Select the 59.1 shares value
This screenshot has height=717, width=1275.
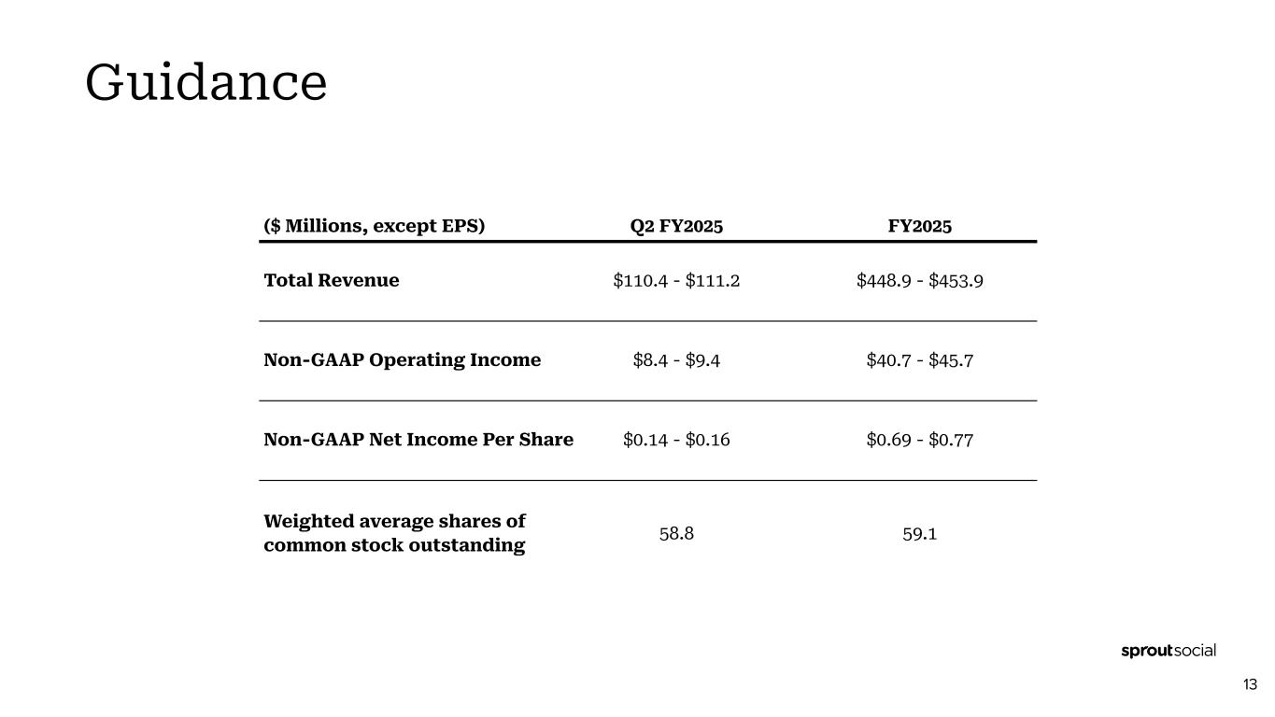(x=919, y=533)
